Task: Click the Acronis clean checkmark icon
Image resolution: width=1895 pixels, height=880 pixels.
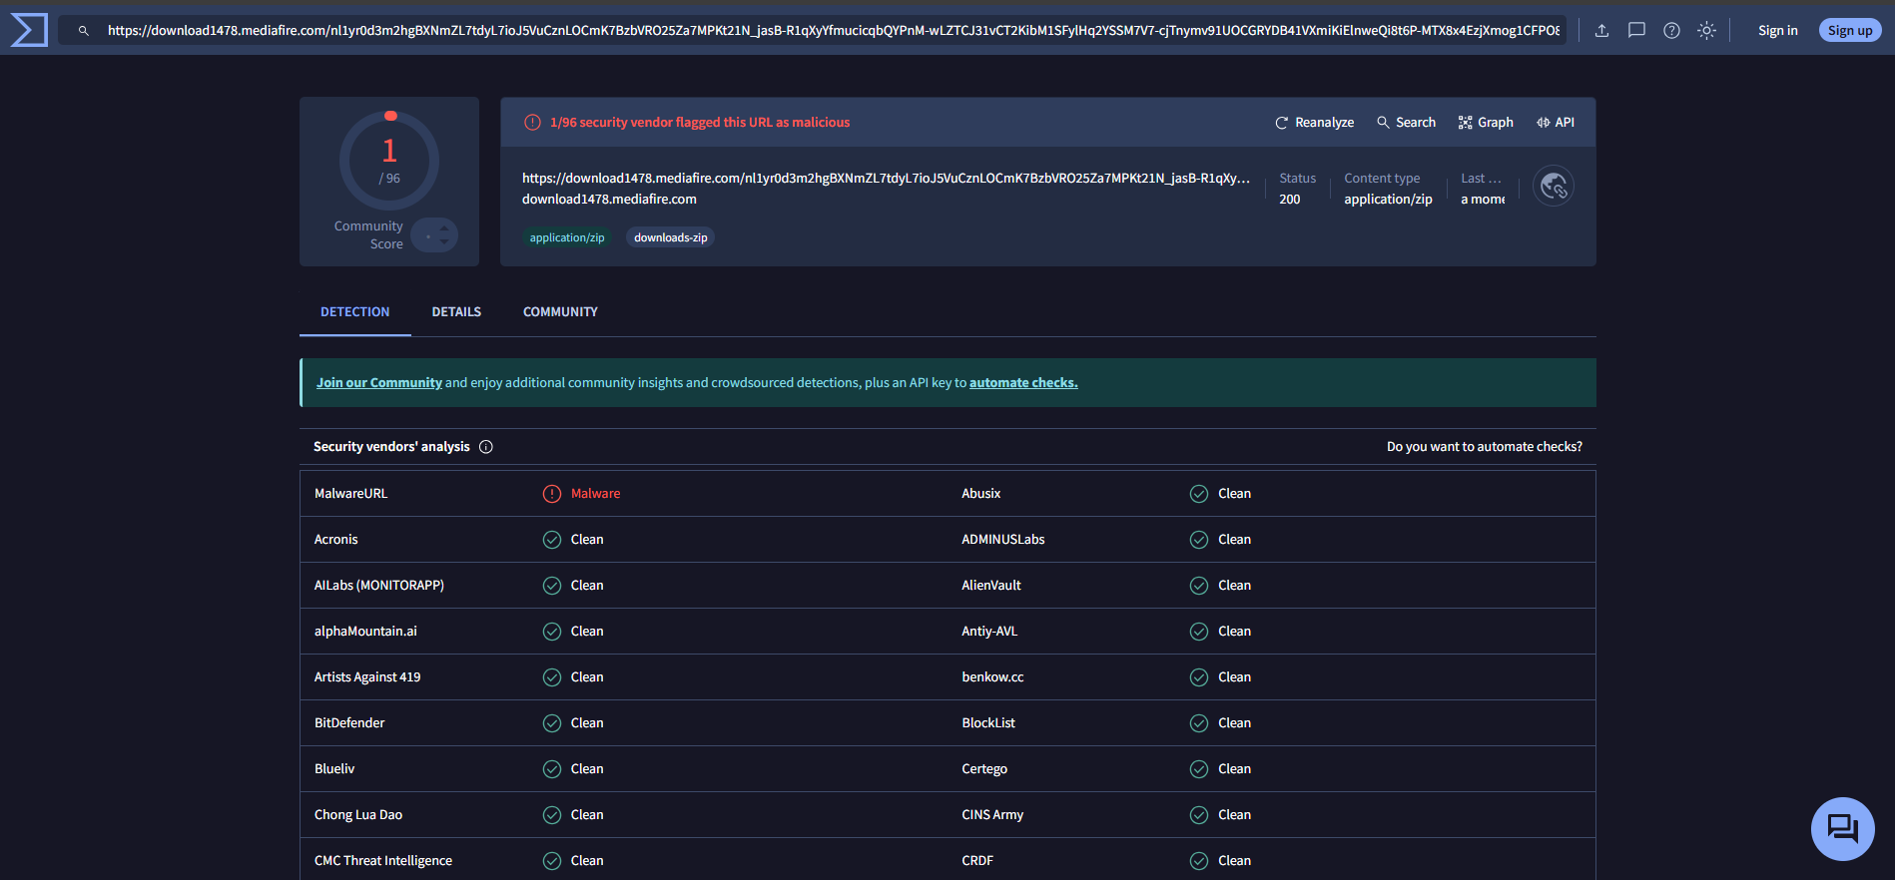Action: click(x=552, y=540)
